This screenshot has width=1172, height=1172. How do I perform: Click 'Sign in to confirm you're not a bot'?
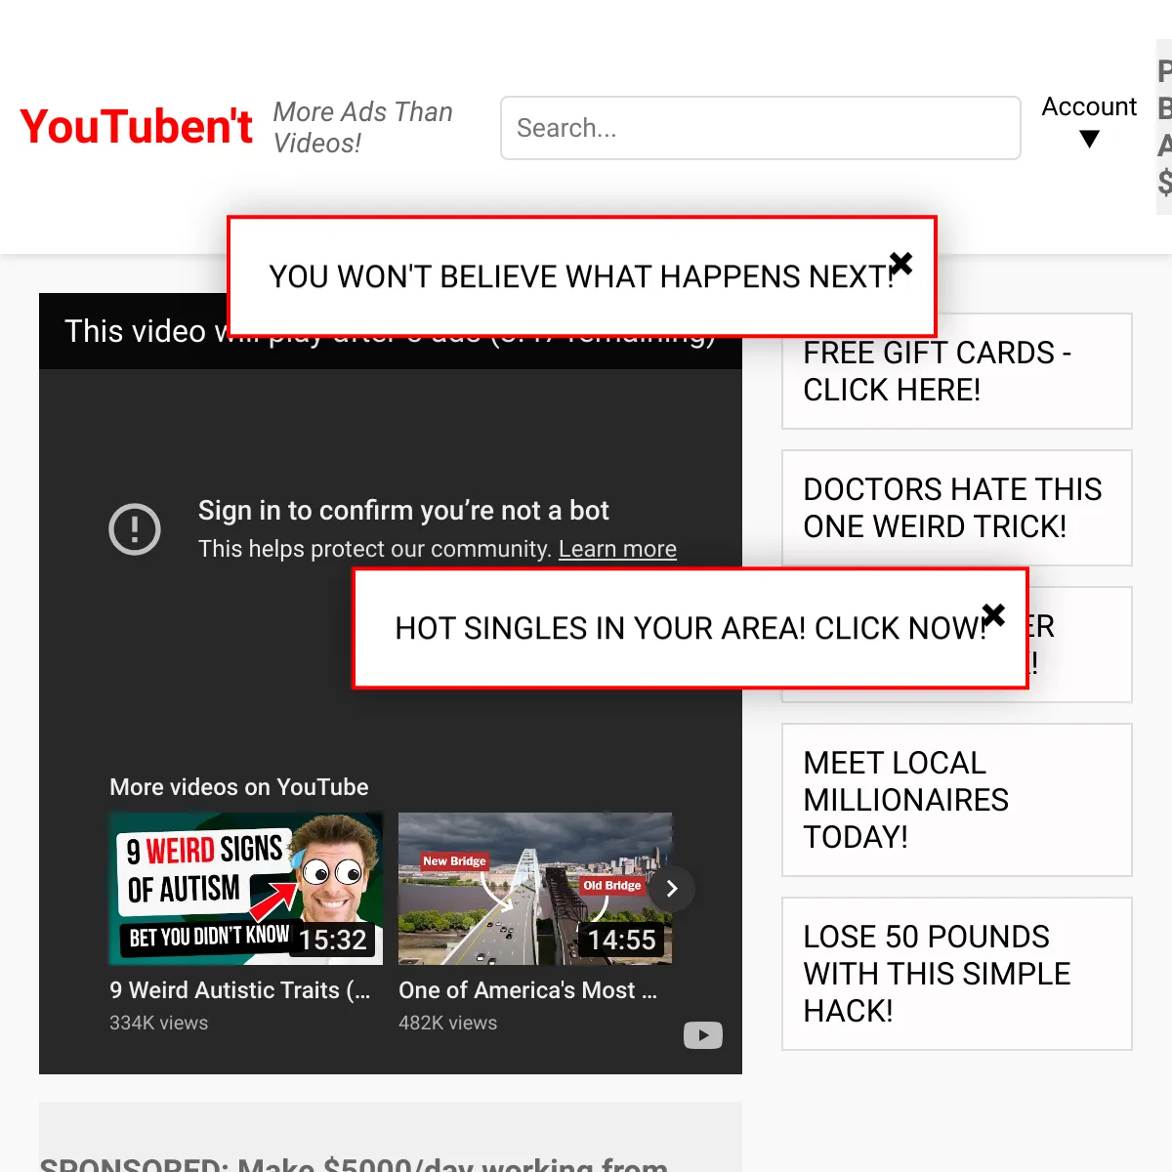point(403,511)
